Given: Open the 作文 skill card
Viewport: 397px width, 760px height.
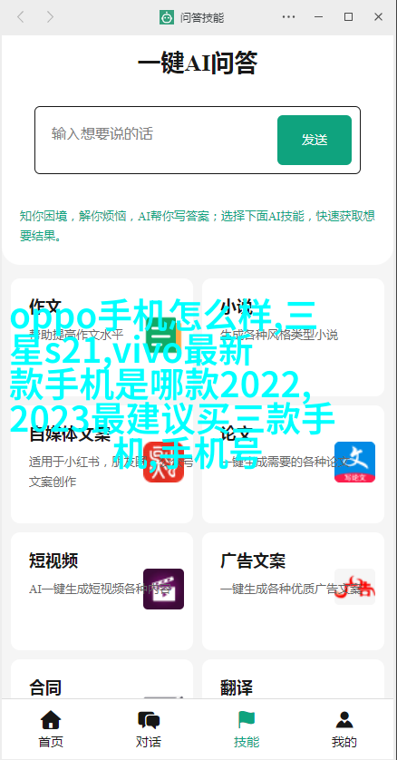Looking at the screenshot, I should 102,337.
